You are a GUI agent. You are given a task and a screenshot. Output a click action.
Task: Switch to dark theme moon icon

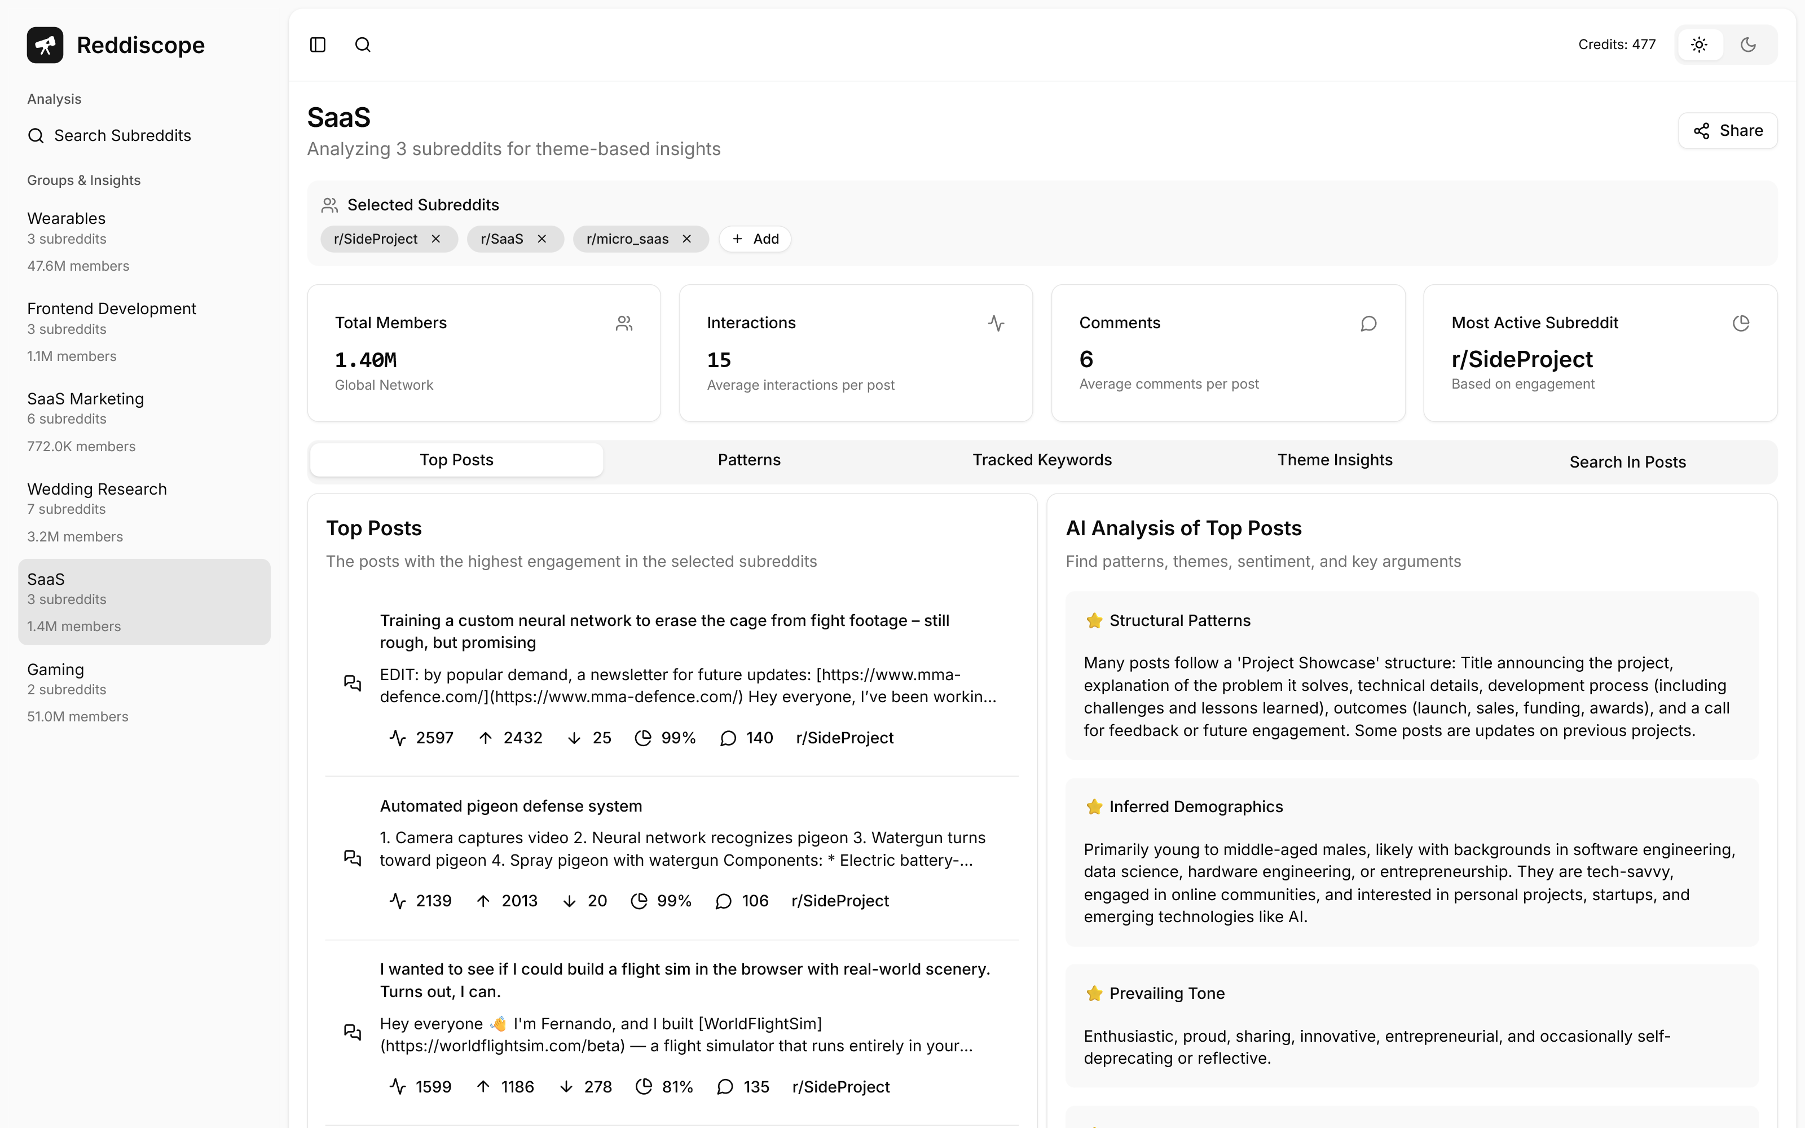[1749, 45]
